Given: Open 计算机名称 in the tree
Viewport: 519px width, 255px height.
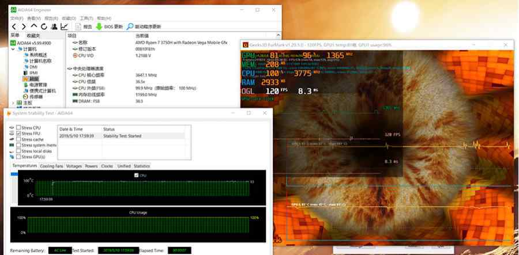Looking at the screenshot, I should click(40, 61).
